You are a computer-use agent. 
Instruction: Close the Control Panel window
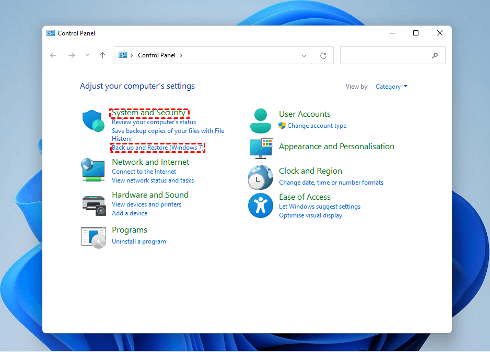(440, 33)
